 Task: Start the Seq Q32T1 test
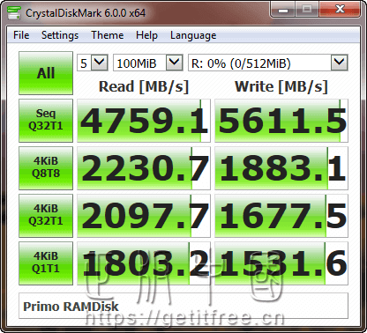(x=46, y=121)
